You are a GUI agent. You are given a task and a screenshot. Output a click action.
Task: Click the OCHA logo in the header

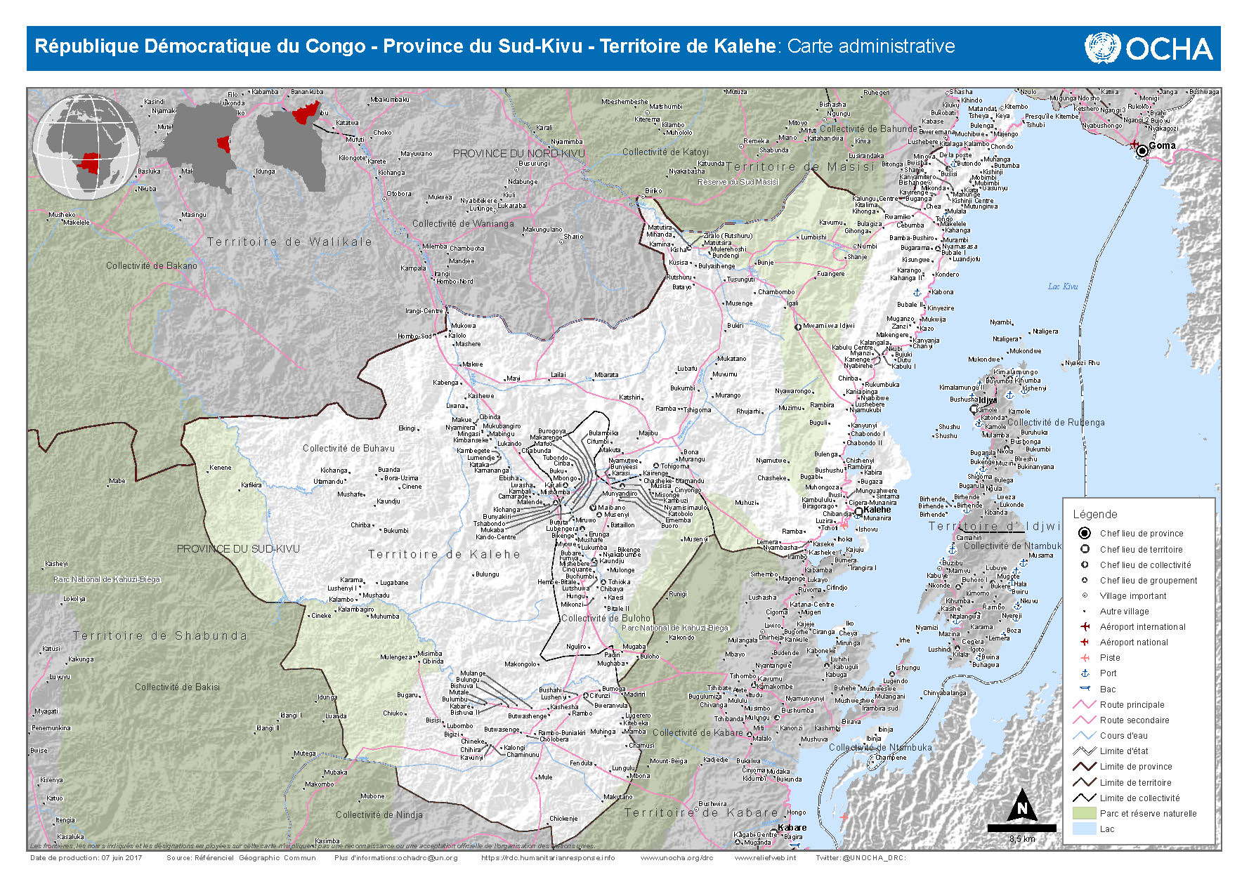[1149, 48]
